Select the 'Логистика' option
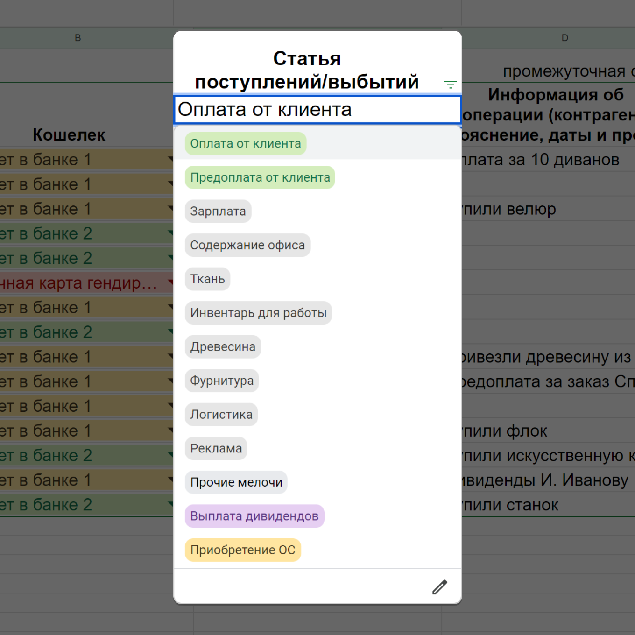635x635 pixels. tap(221, 414)
